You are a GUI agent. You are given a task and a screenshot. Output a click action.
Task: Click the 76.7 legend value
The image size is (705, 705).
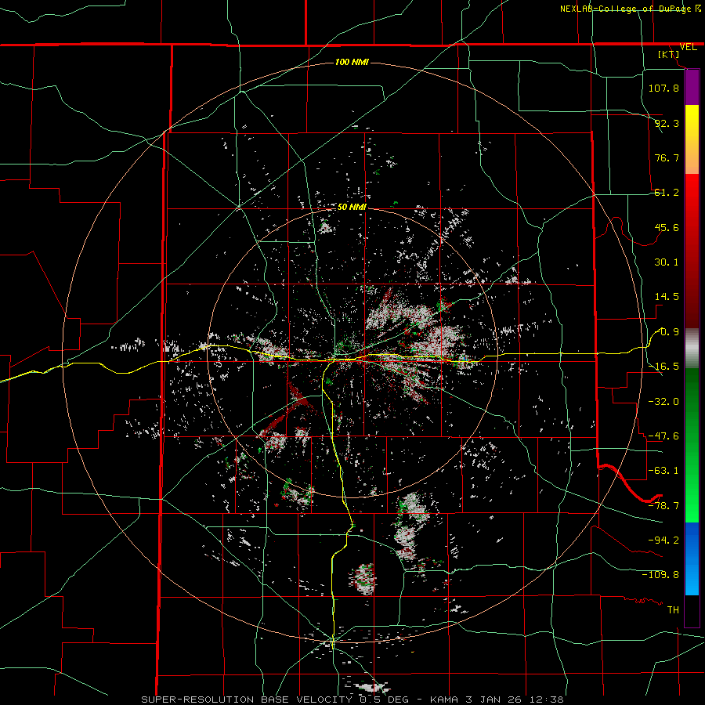667,157
